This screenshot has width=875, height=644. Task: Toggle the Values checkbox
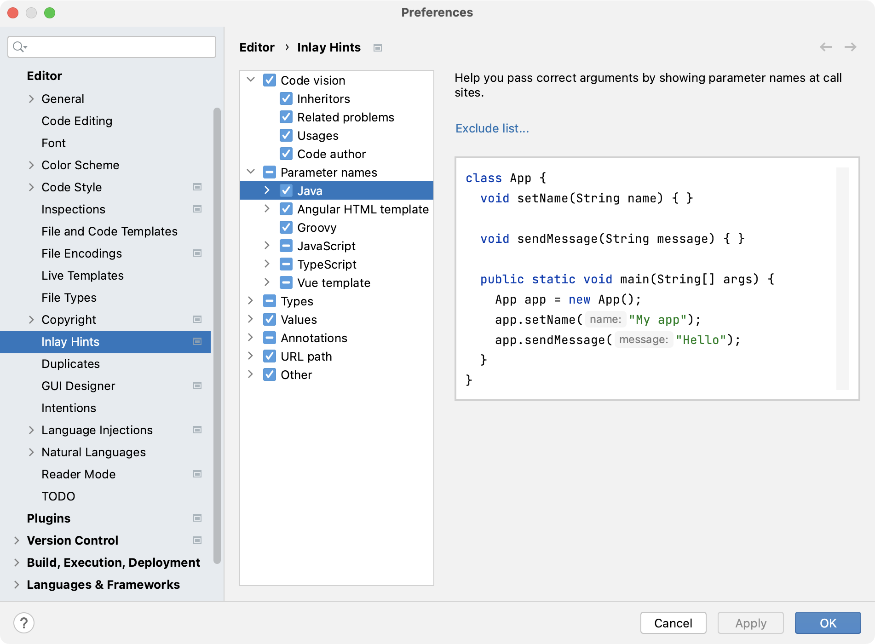pyautogui.click(x=270, y=319)
